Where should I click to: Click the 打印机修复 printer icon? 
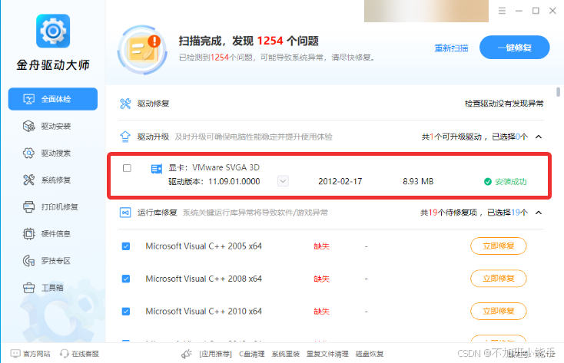pos(28,206)
